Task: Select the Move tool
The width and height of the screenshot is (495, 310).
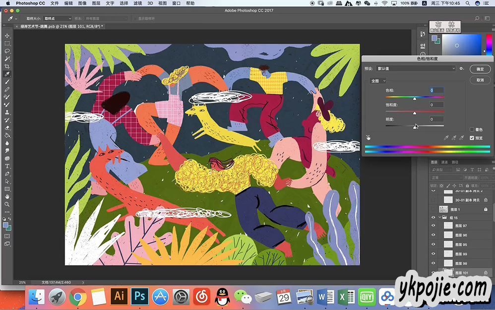Action: [7, 36]
